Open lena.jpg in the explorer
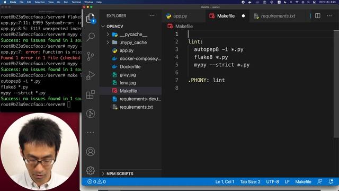 click(x=128, y=83)
